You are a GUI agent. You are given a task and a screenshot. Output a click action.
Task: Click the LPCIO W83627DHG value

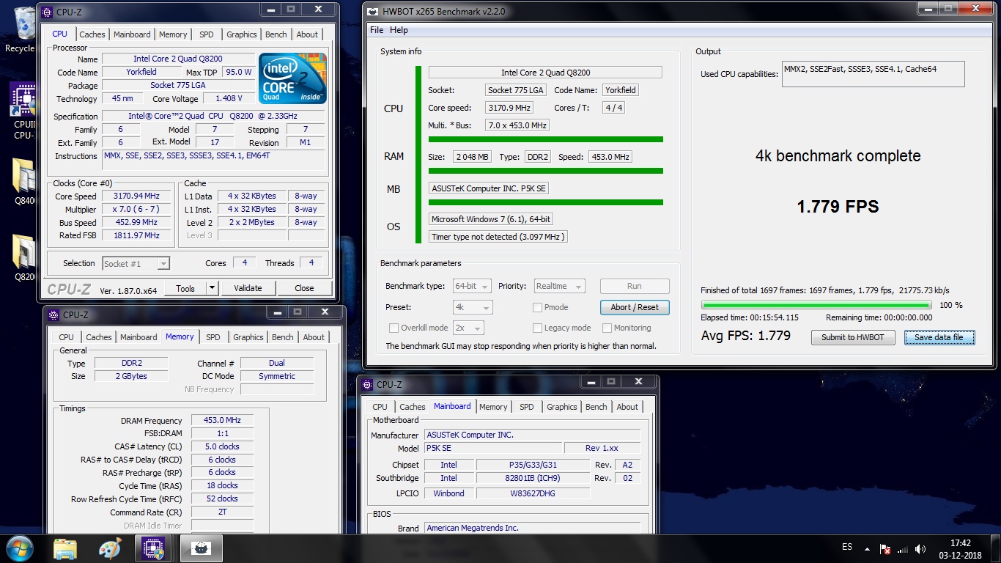tap(533, 493)
